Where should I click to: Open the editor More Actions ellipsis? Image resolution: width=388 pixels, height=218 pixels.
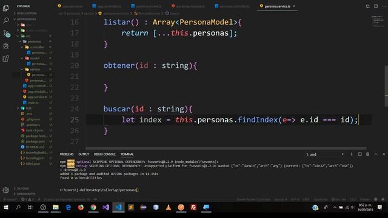coord(384,6)
